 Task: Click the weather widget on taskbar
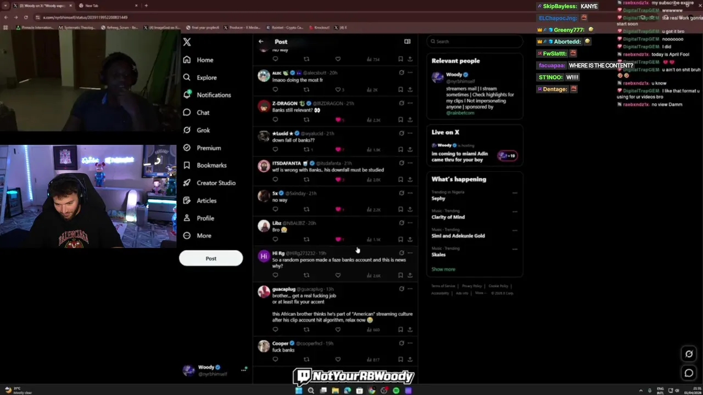(18, 391)
